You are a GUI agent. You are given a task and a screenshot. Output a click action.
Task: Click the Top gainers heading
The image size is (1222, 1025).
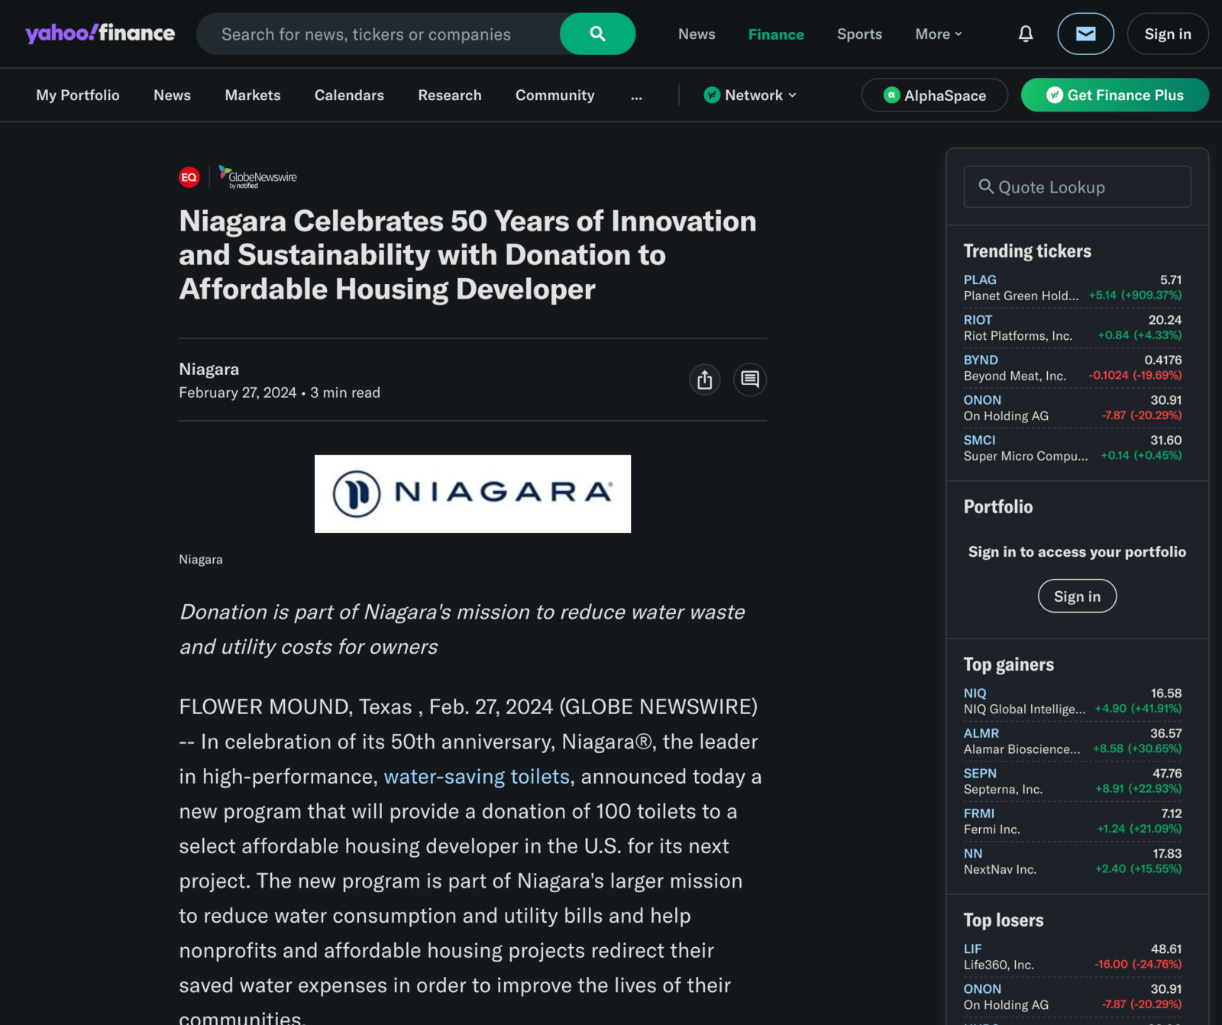tap(1008, 664)
